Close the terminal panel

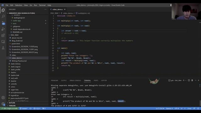coord(198,80)
